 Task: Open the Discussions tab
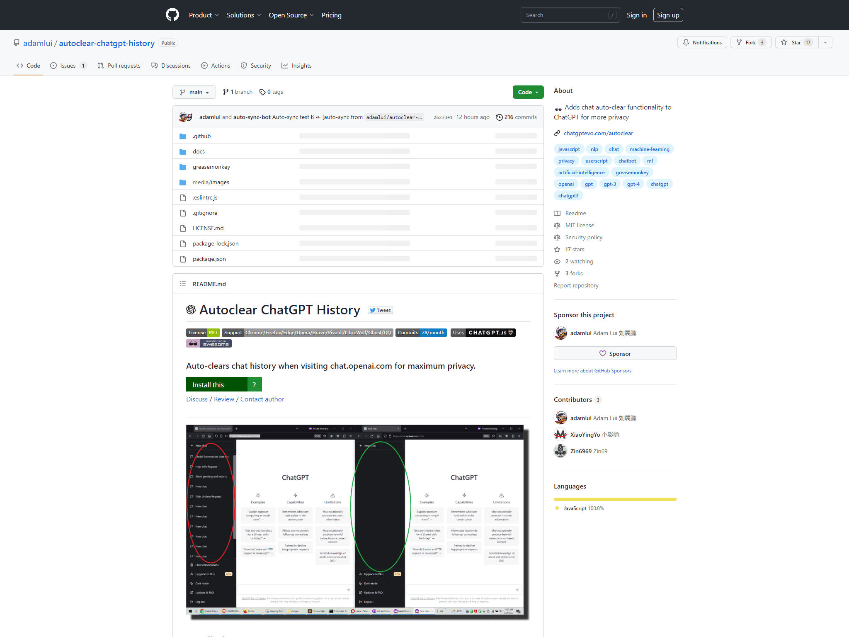pos(171,66)
